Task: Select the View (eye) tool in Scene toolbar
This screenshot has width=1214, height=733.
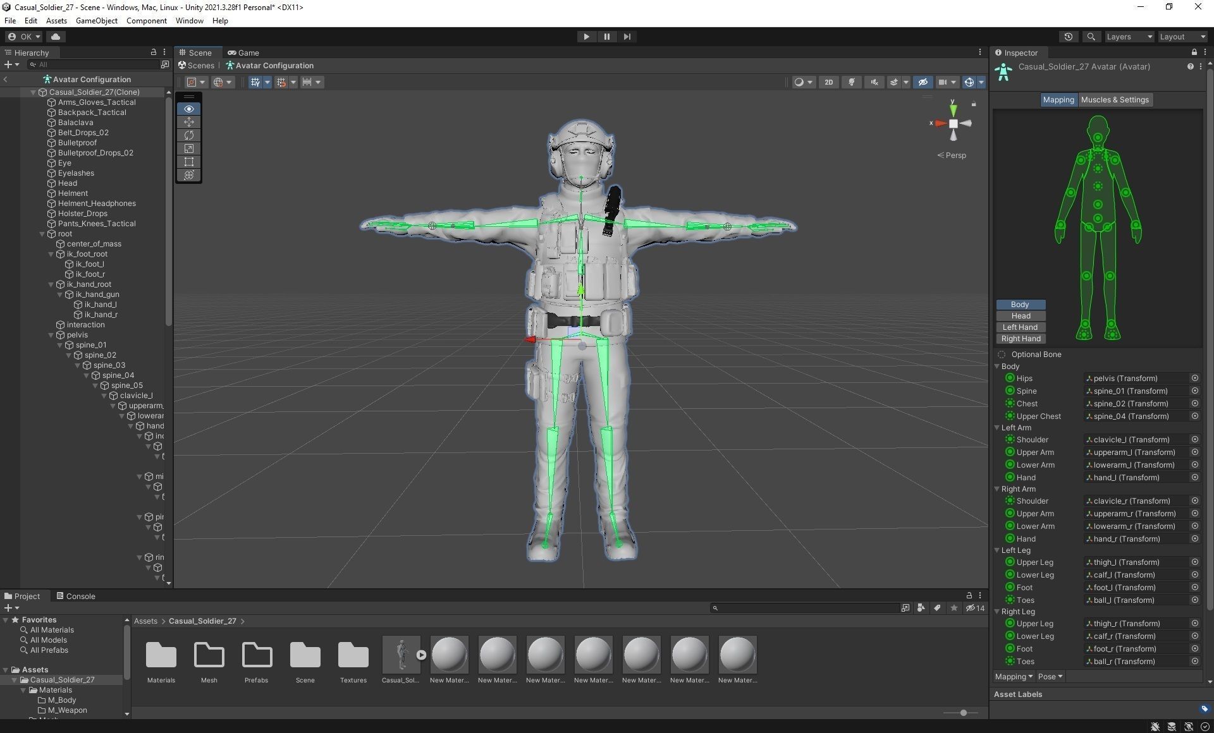Action: pyautogui.click(x=188, y=109)
